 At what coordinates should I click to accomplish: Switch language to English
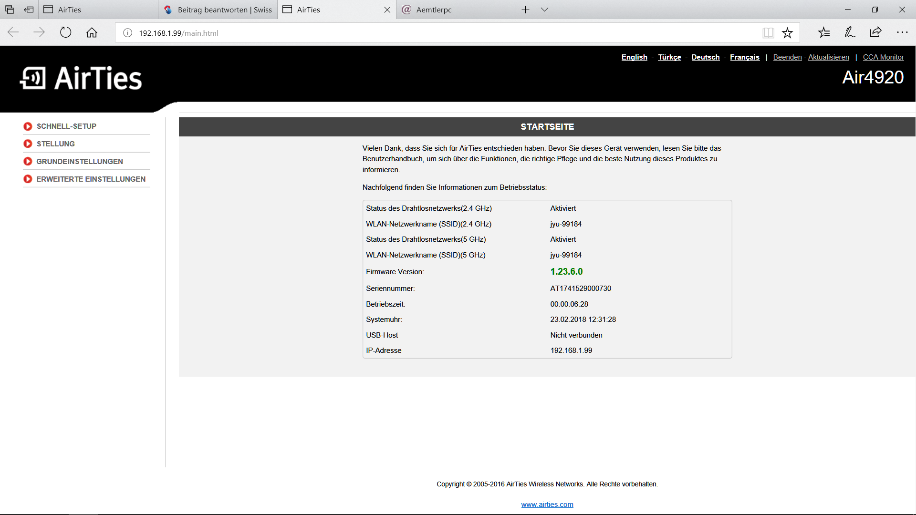coord(634,57)
